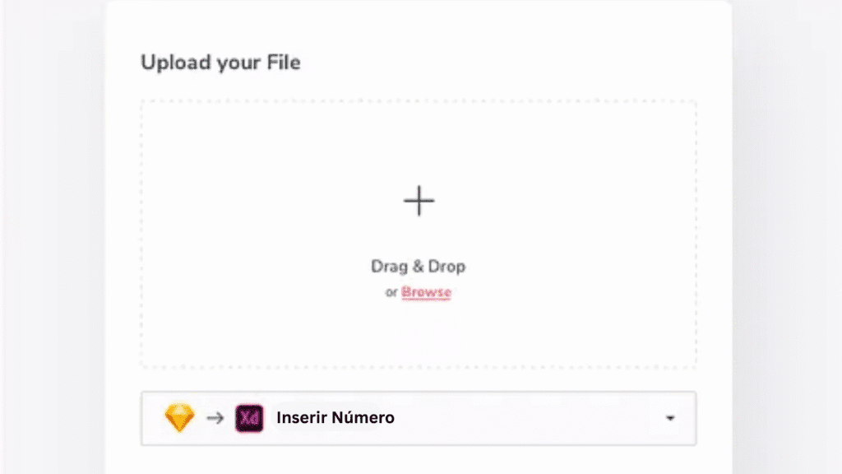Expand the conversion dropdown caret
The image size is (842, 474).
(670, 418)
